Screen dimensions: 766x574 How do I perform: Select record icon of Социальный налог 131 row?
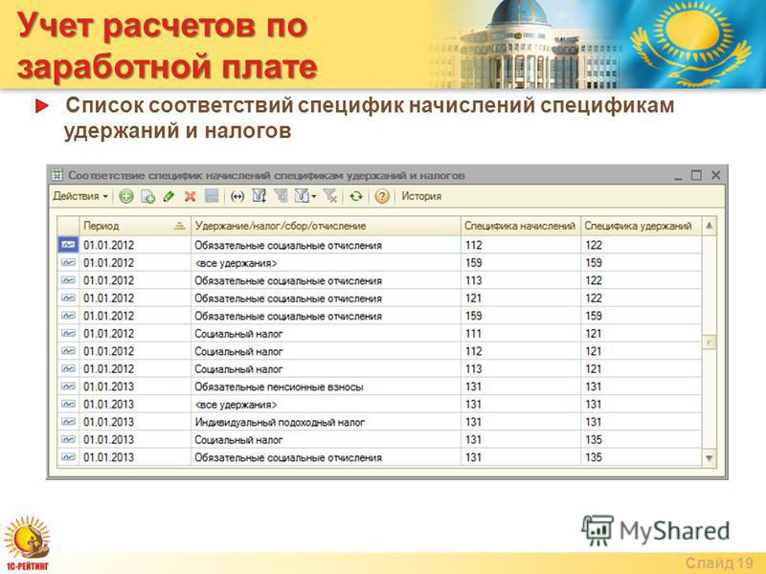tap(68, 440)
